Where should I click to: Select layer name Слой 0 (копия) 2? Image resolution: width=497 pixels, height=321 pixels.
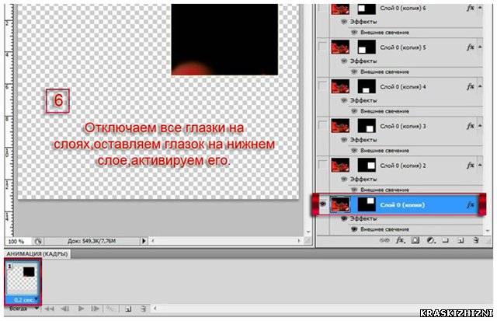[x=402, y=166]
